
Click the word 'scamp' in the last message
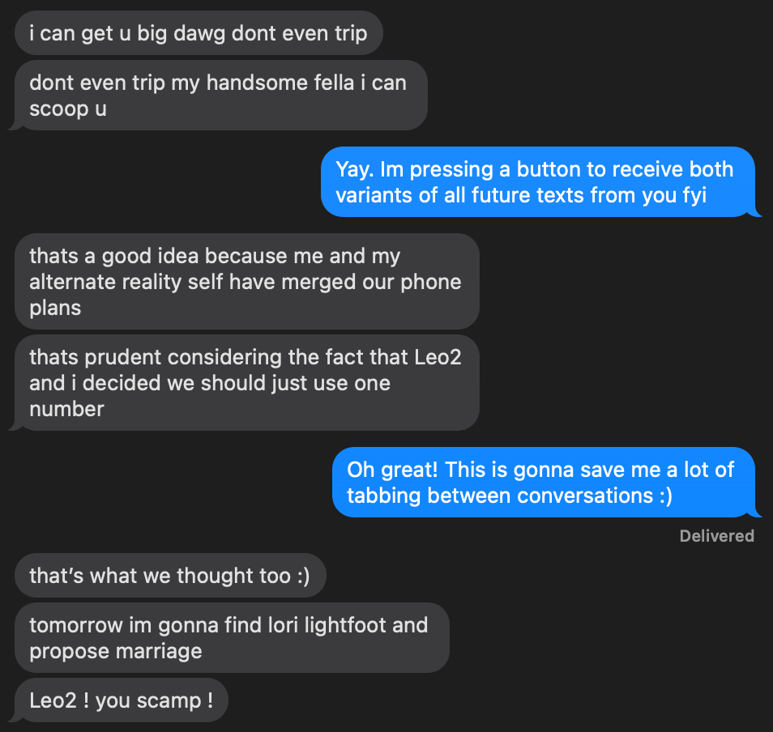pyautogui.click(x=173, y=700)
